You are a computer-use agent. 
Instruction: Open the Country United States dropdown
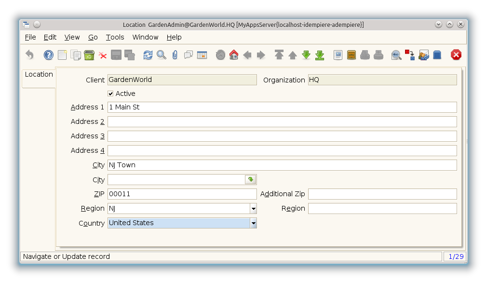click(x=253, y=223)
